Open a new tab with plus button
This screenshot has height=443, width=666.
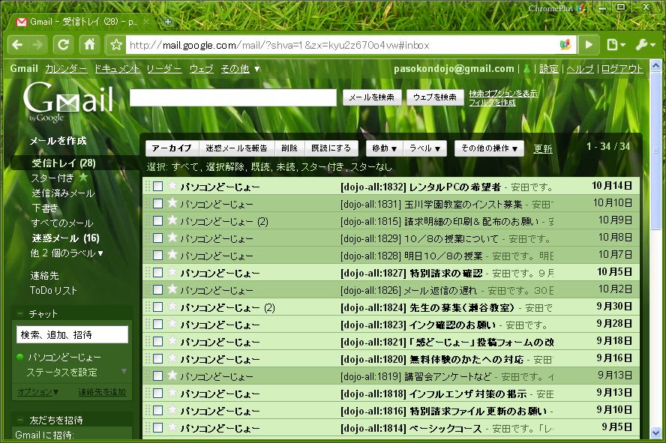pyautogui.click(x=167, y=22)
